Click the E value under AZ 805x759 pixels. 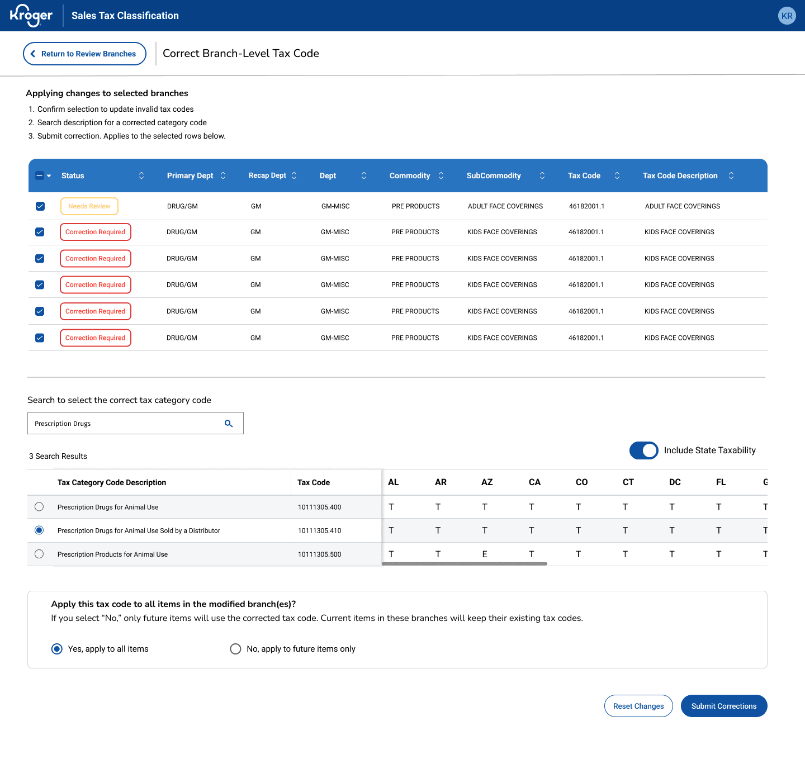tap(485, 554)
